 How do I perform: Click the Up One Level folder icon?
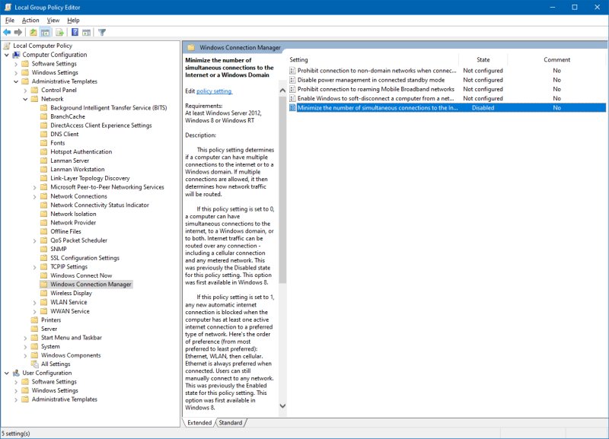click(x=33, y=33)
